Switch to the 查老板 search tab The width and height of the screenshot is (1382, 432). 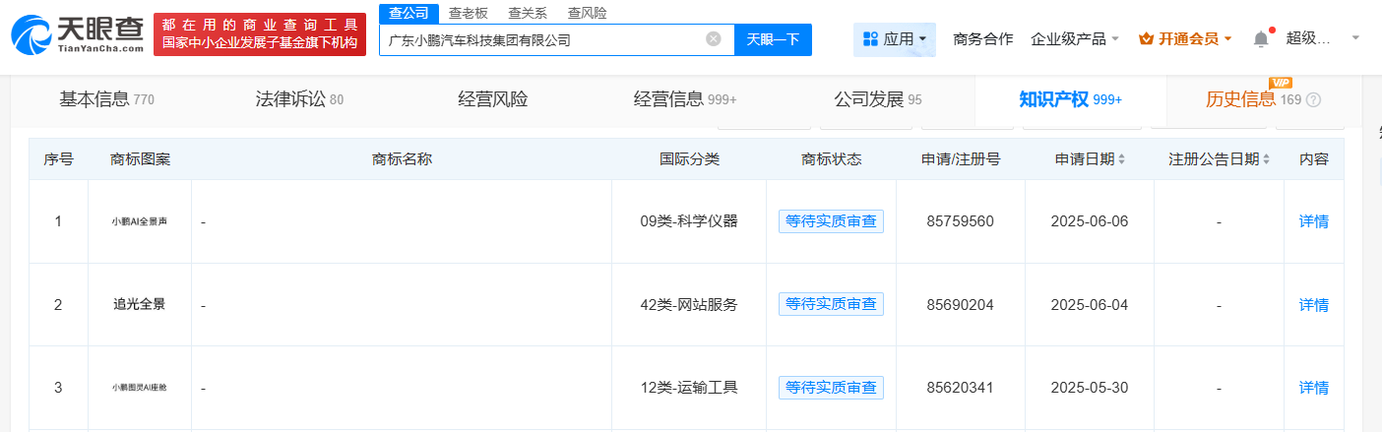tap(468, 13)
